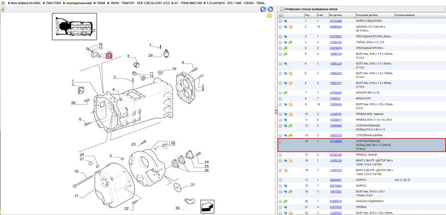Open 'T6010 - ТРАКТОР - TIER 3 DELTA' breadcrumb

[x=140, y=3]
